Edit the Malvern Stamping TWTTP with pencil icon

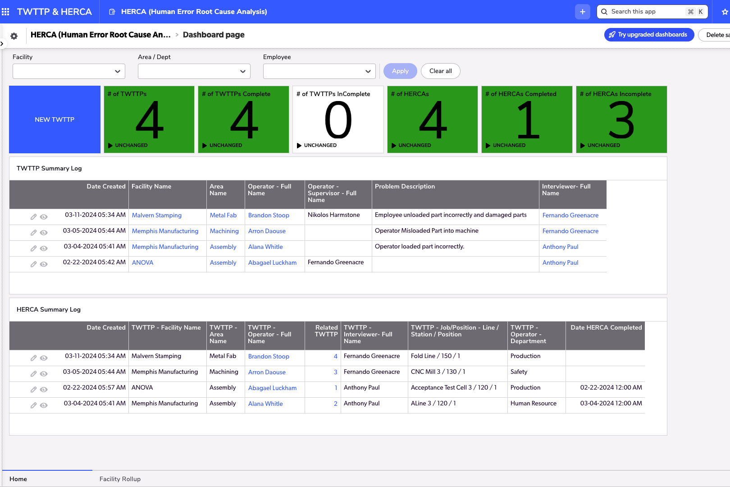coord(34,216)
